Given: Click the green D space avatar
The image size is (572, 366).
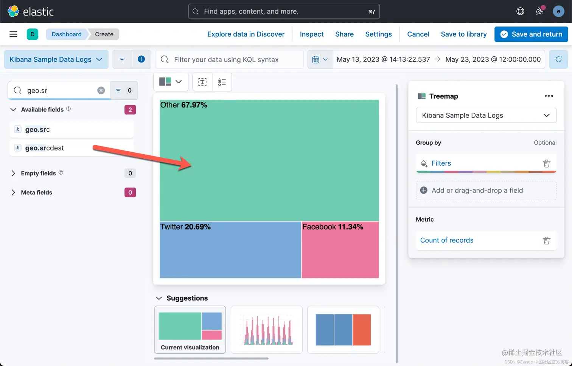Looking at the screenshot, I should click(32, 34).
